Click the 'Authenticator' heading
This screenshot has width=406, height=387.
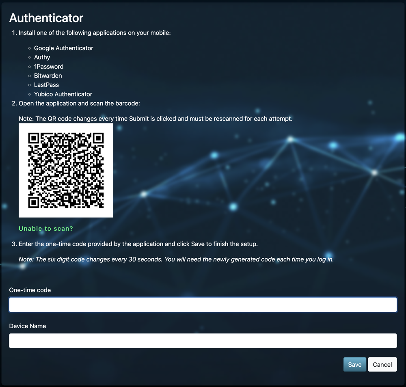(x=46, y=18)
